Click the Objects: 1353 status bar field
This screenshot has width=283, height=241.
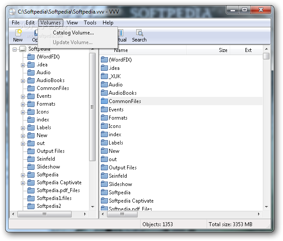(173, 224)
